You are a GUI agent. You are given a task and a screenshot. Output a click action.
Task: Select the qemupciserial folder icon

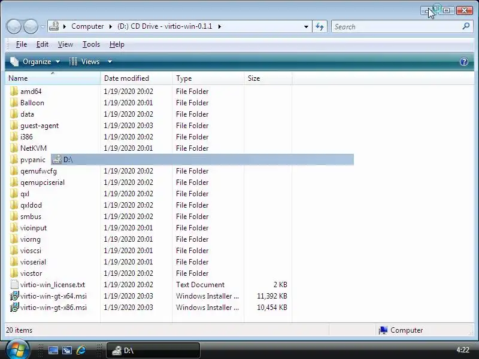coord(14,182)
